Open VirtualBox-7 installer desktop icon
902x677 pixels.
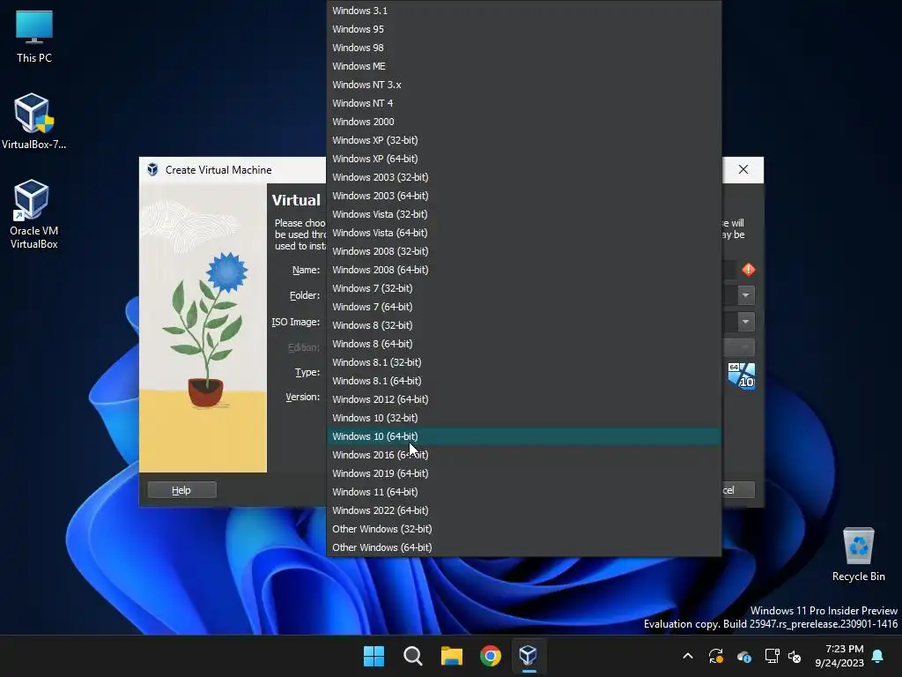pyautogui.click(x=34, y=122)
